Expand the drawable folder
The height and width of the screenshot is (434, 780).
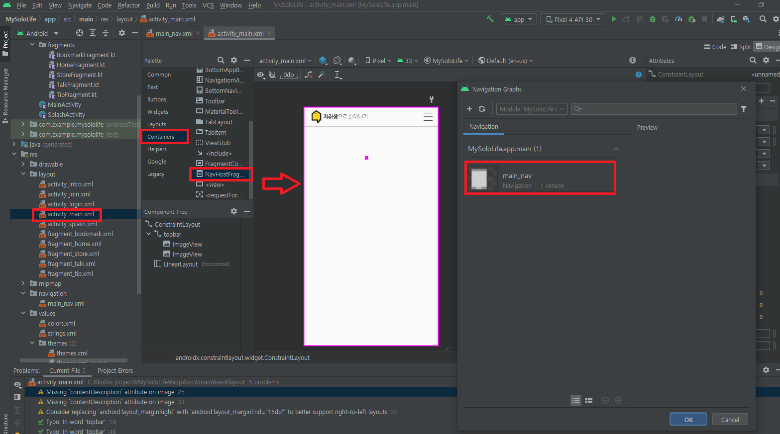point(23,164)
